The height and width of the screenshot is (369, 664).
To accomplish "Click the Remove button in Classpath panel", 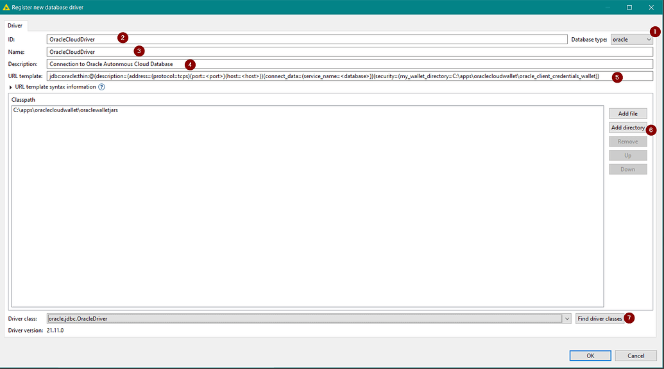I will point(627,141).
